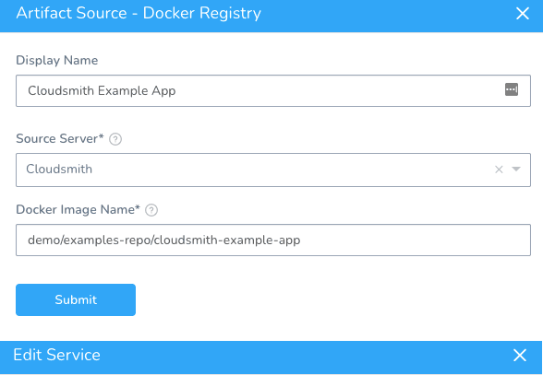Click the Display Name label
543x375 pixels.
point(57,61)
